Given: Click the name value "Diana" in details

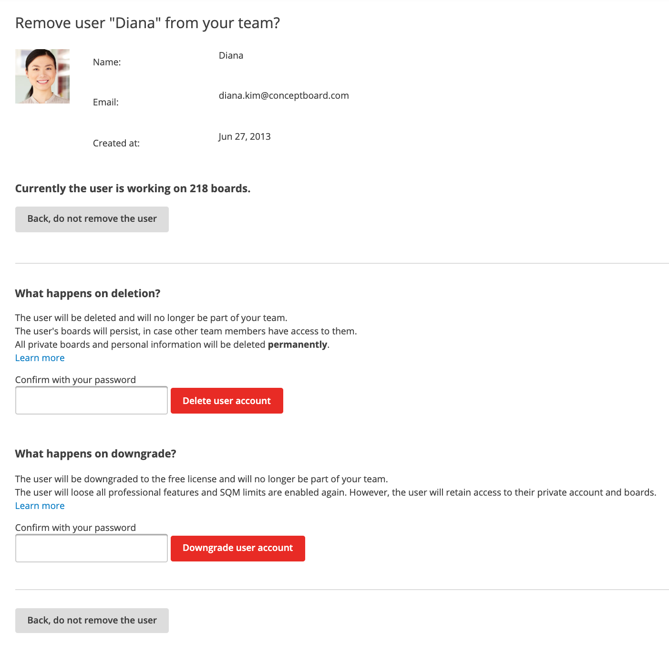Looking at the screenshot, I should tap(231, 55).
